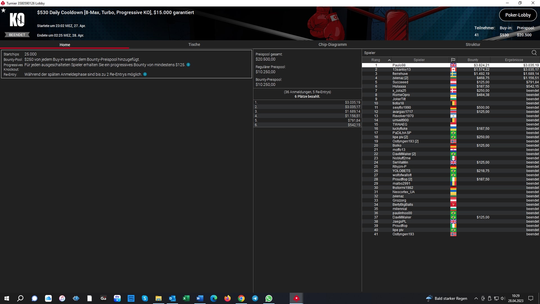Screen dimensions: 540x304
Task: Sort players by the Rang column arrow
Action: point(389,60)
